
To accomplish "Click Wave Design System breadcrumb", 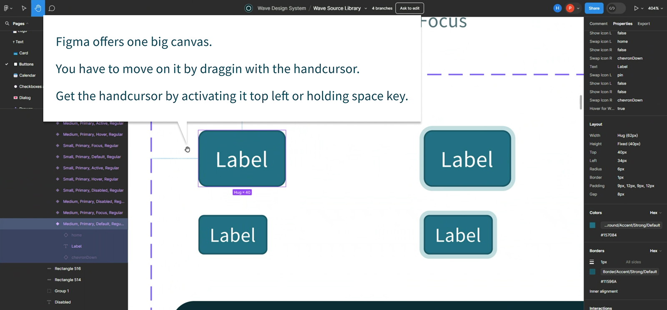I will [x=281, y=8].
